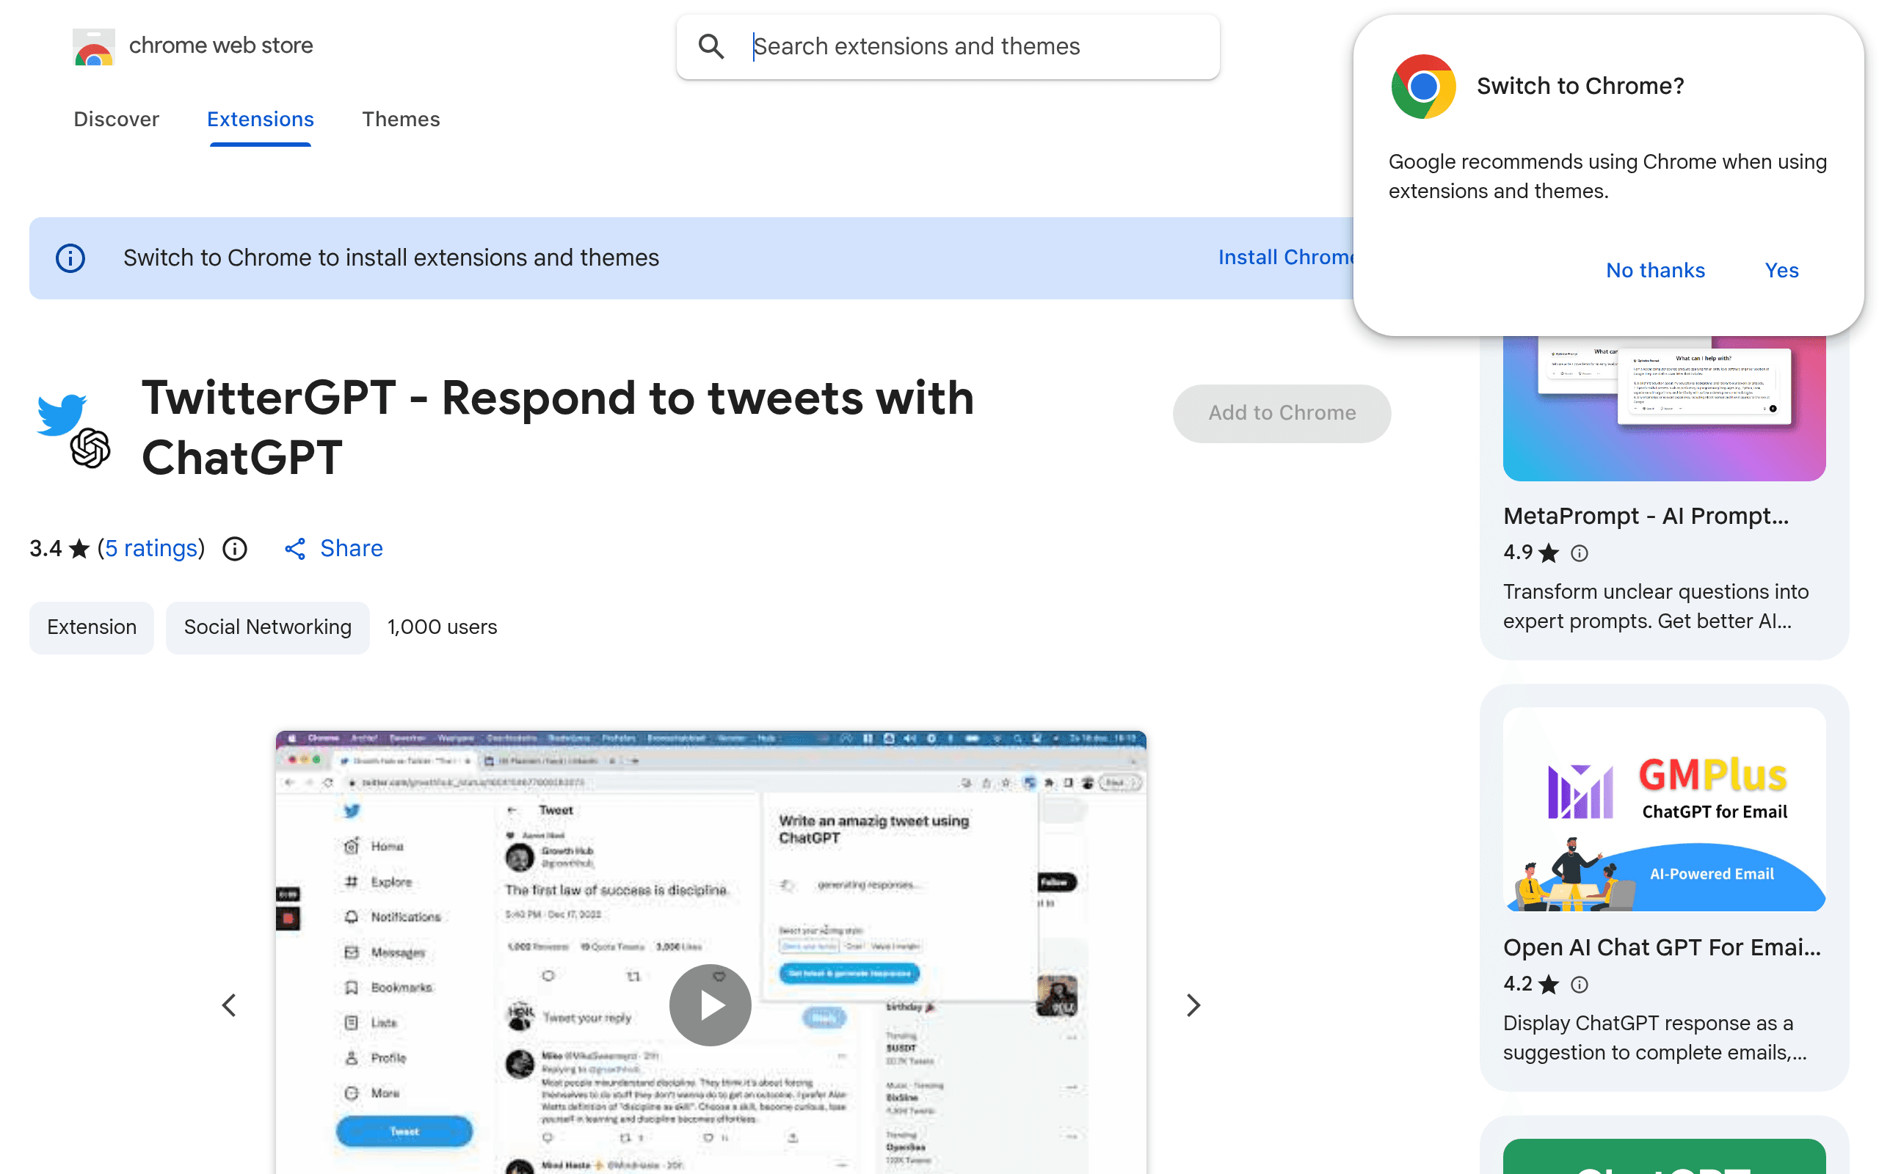
Task: Open the Discover tab
Action: 117,119
